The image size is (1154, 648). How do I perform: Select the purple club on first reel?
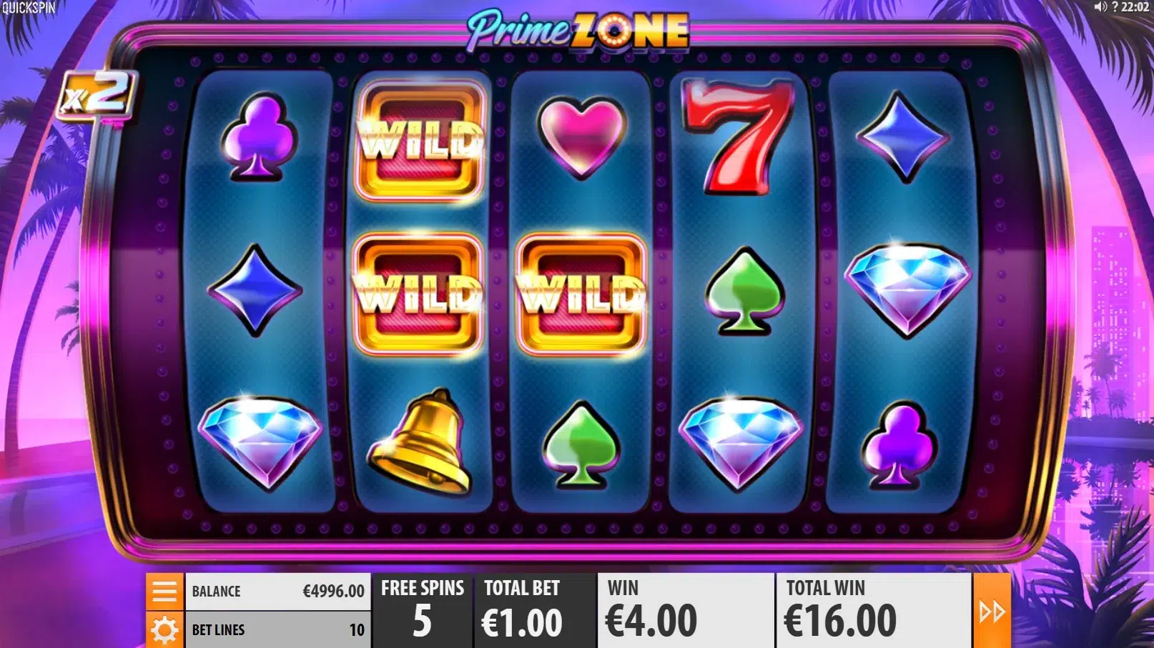click(258, 137)
